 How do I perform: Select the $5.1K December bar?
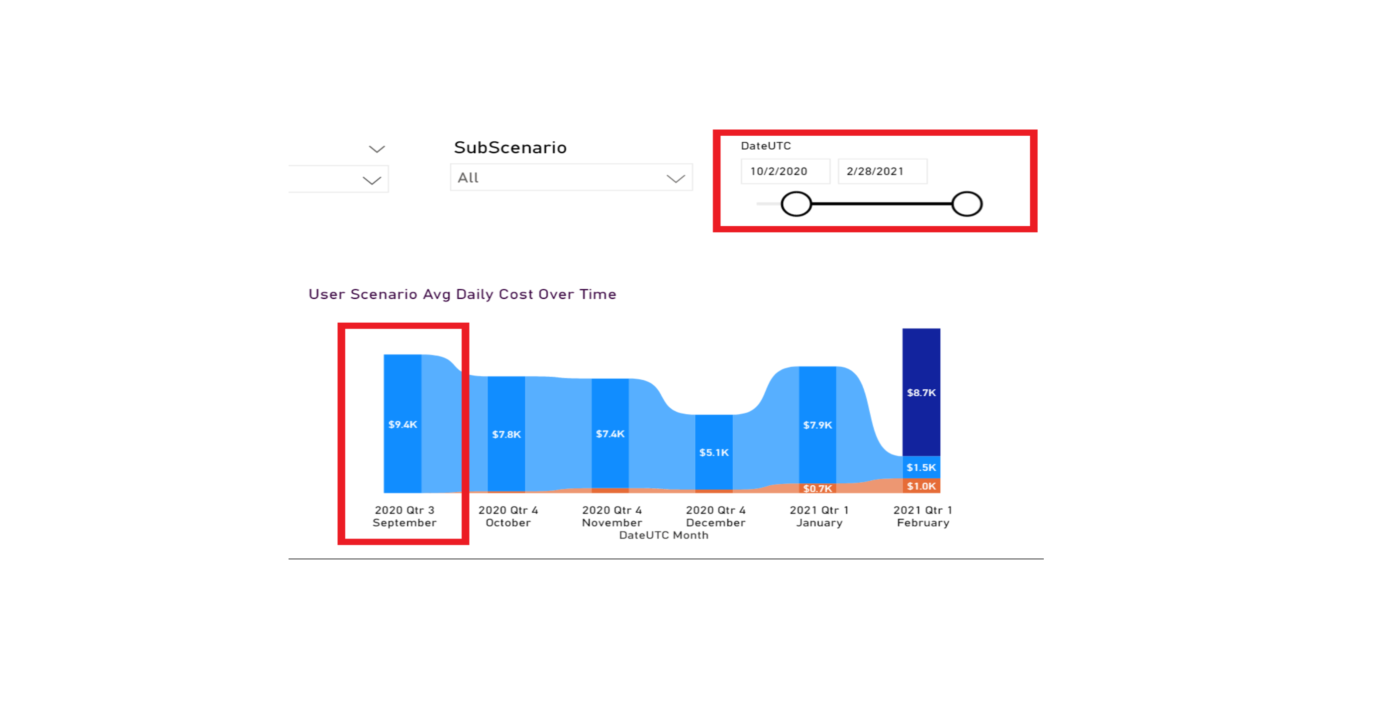tap(714, 452)
